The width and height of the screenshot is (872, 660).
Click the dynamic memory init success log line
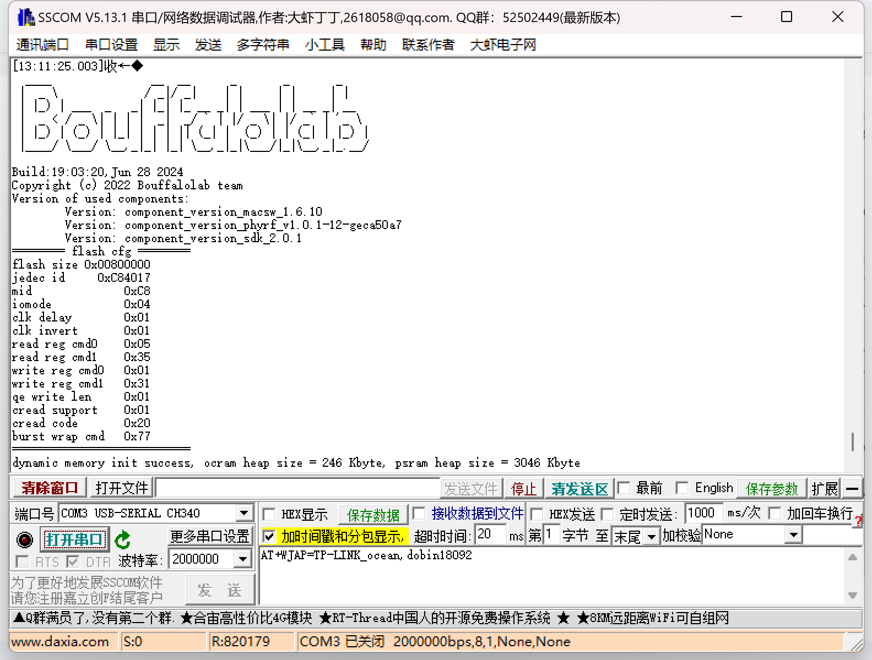[x=296, y=463]
